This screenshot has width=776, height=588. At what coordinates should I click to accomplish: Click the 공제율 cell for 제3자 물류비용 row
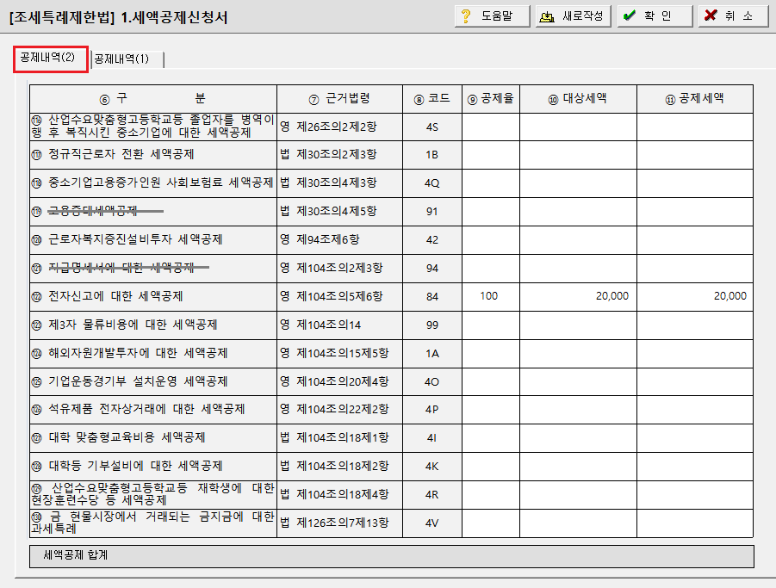(x=490, y=325)
